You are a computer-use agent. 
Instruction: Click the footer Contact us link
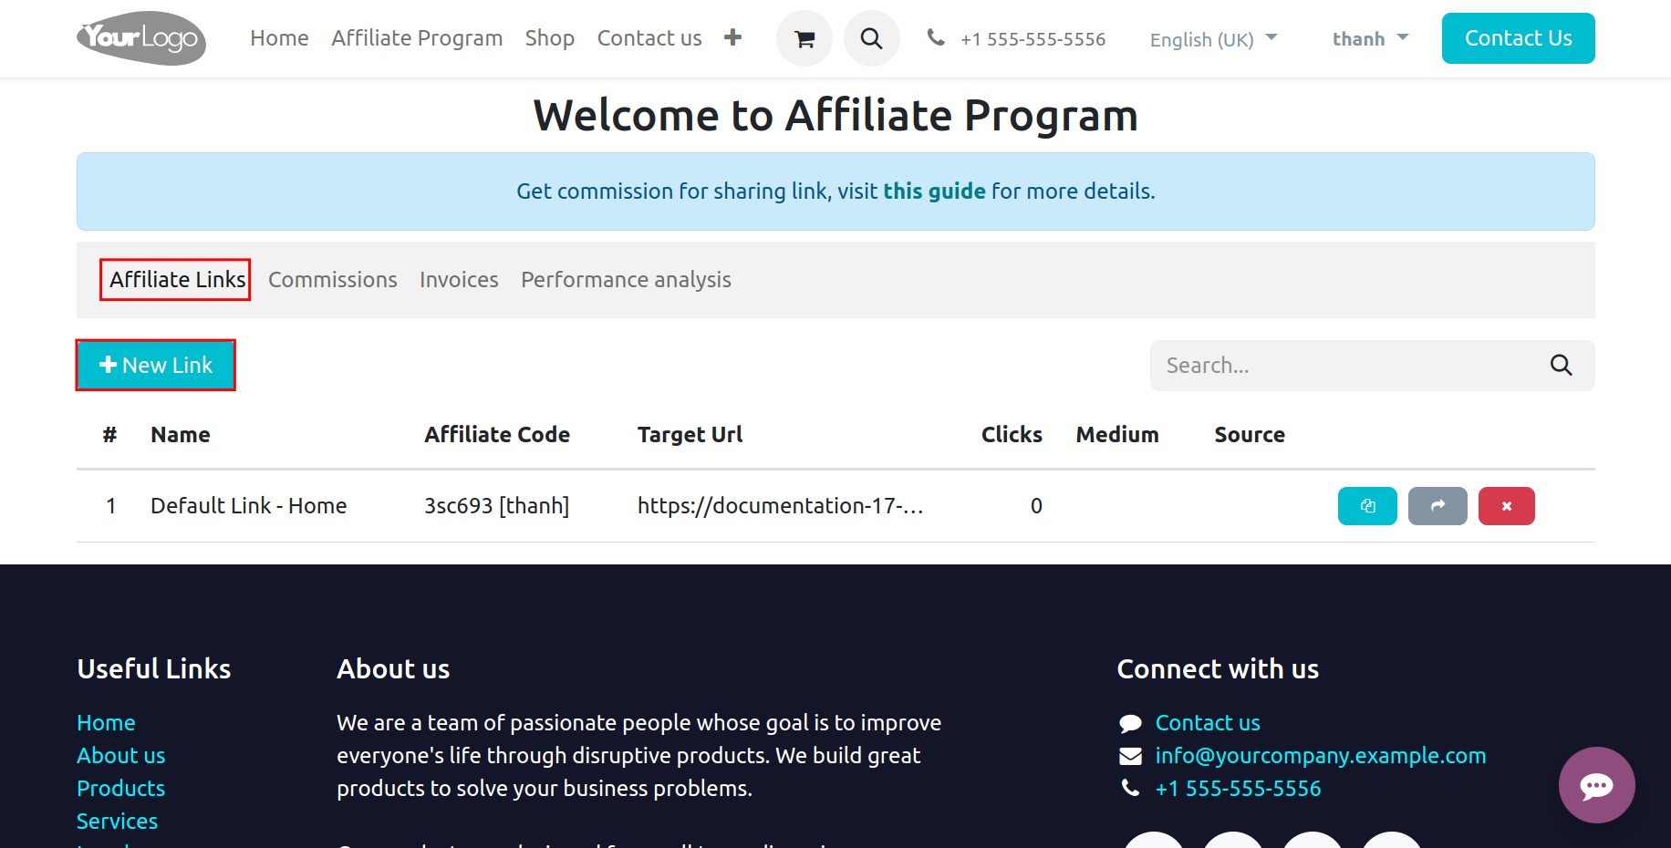[x=1208, y=723]
